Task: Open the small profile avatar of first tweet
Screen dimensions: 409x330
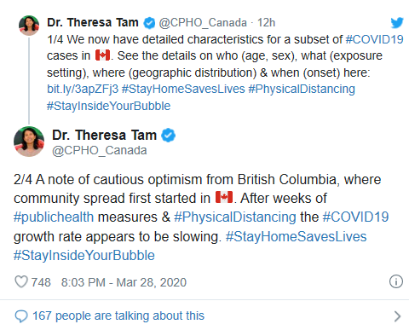Action: [29, 26]
